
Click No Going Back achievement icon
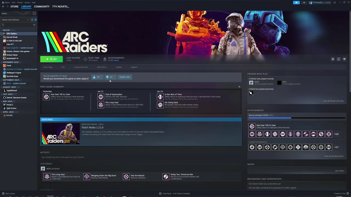(x=160, y=105)
